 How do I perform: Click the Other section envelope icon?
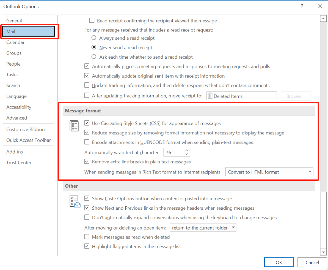pos(75,202)
